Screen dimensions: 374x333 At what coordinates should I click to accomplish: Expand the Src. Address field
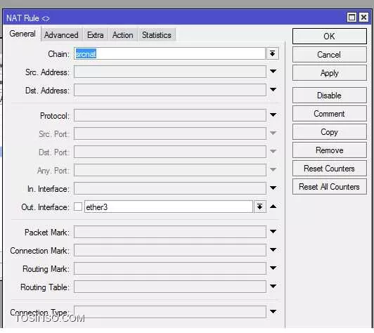(273, 71)
